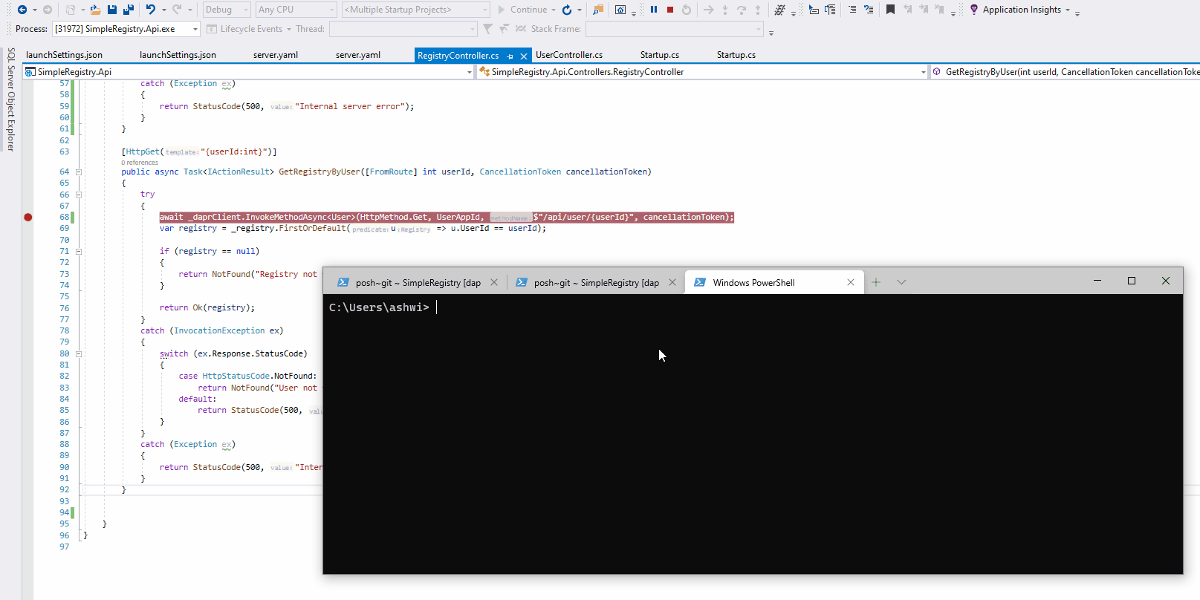The width and height of the screenshot is (1200, 600).
Task: Add a new terminal tab with plus button
Action: [876, 282]
